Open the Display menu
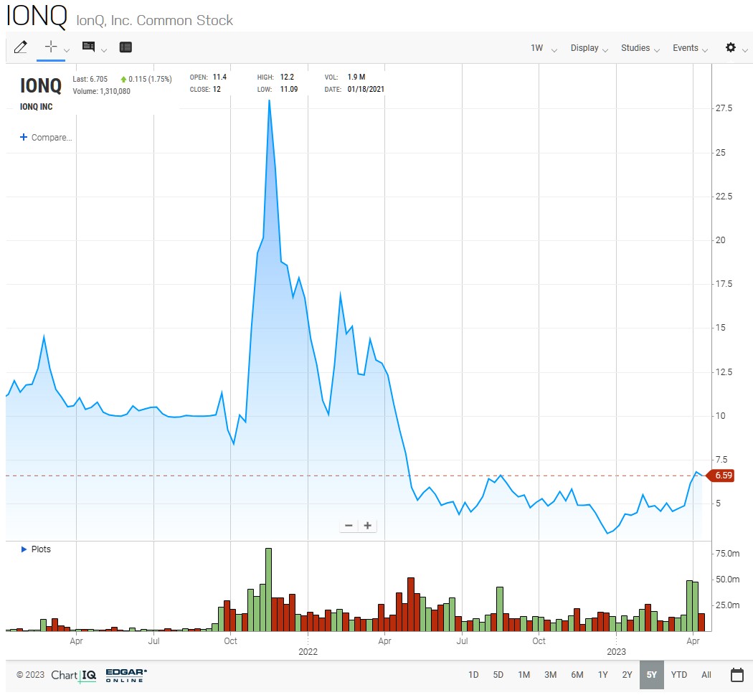 coord(589,48)
